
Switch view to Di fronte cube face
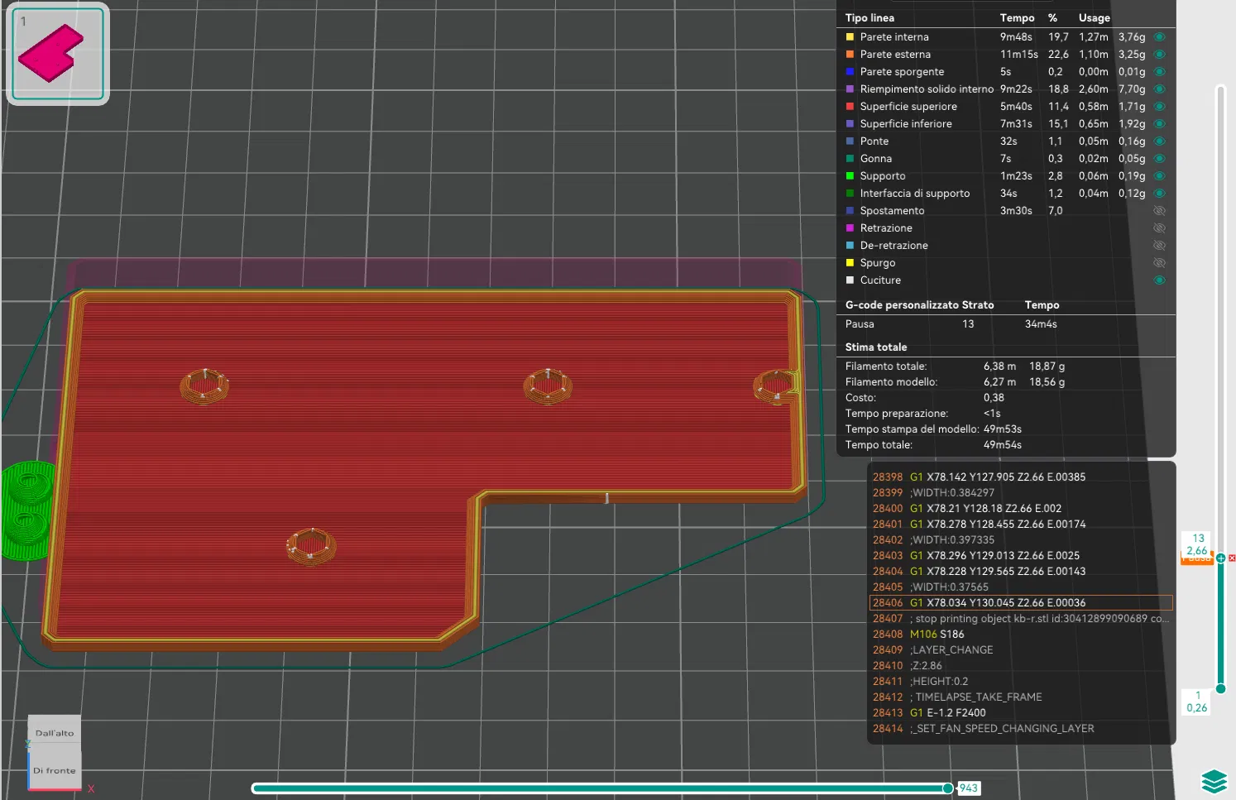[x=55, y=770]
